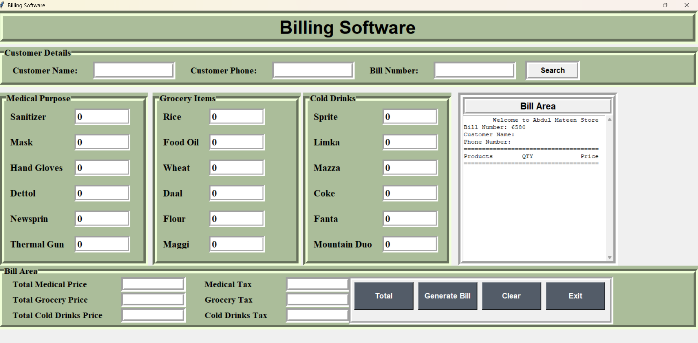This screenshot has height=343, width=698.
Task: Select the Mask quantity field
Action: [x=102, y=142]
